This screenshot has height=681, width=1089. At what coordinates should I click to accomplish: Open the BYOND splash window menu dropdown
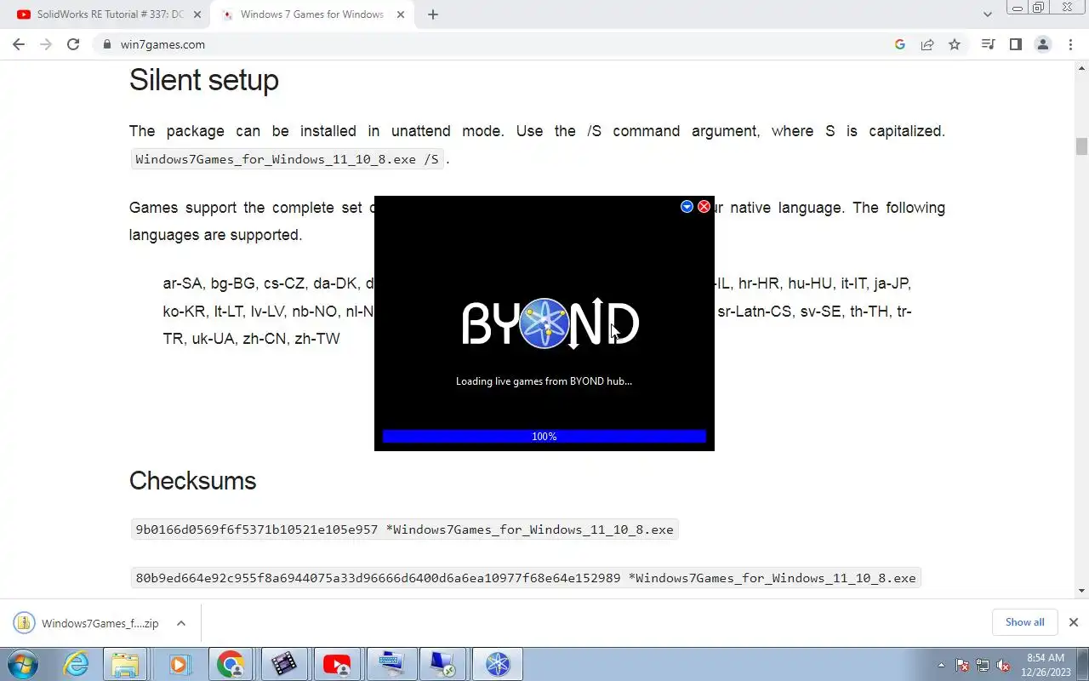tap(687, 207)
